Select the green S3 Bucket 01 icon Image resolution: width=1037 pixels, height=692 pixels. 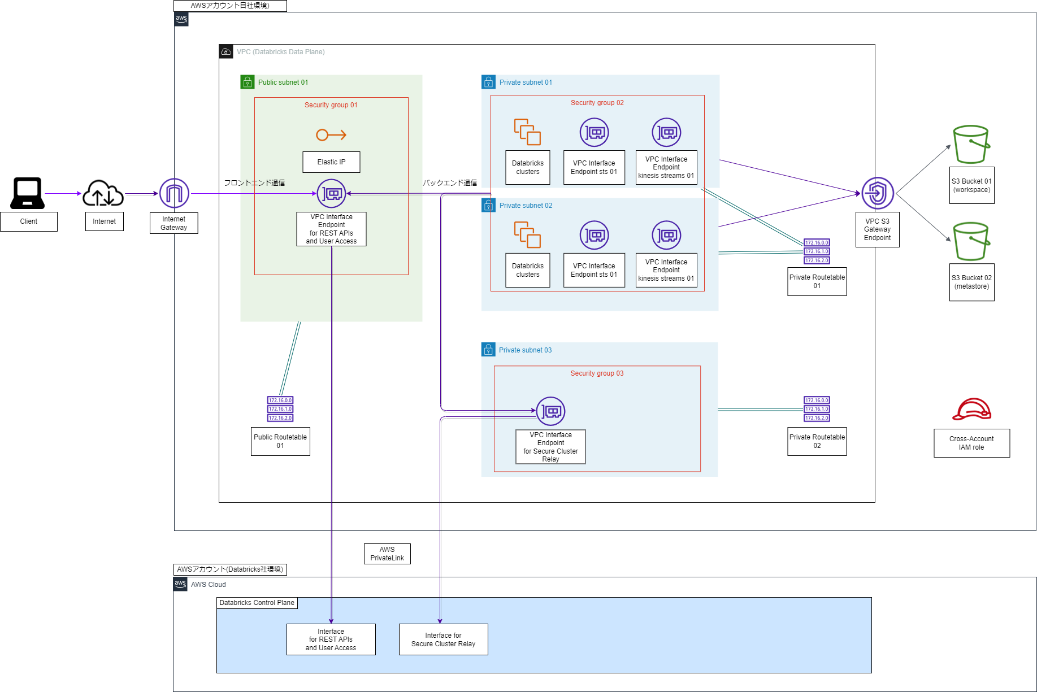click(970, 144)
